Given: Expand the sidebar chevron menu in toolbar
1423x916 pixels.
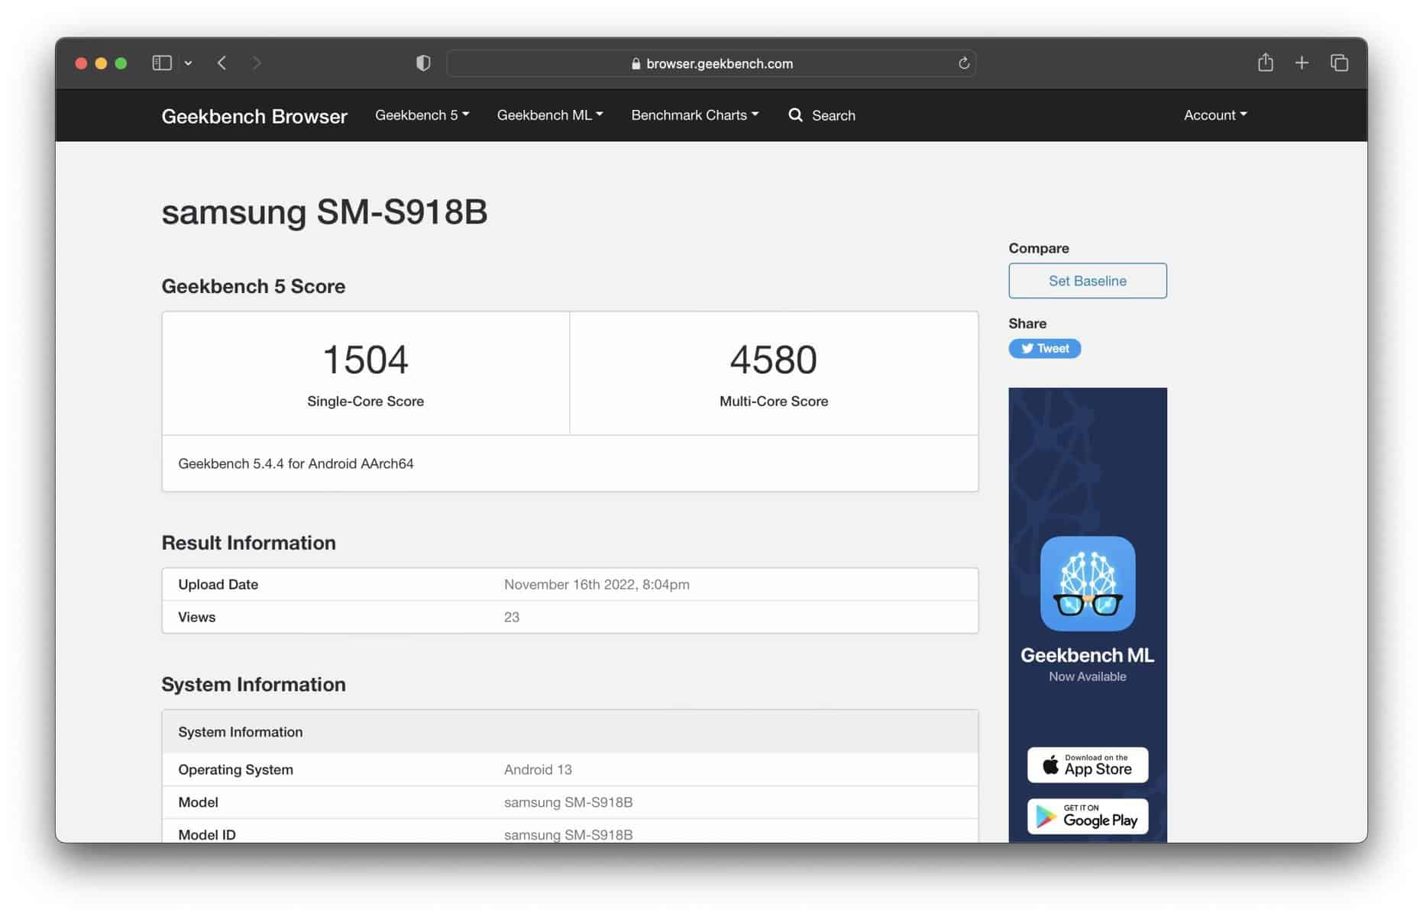Looking at the screenshot, I should click(x=188, y=63).
